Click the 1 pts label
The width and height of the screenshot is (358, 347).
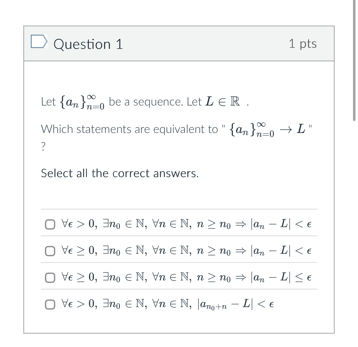pyautogui.click(x=303, y=44)
